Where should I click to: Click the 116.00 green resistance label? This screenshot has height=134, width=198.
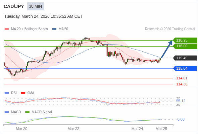[x=185, y=46]
